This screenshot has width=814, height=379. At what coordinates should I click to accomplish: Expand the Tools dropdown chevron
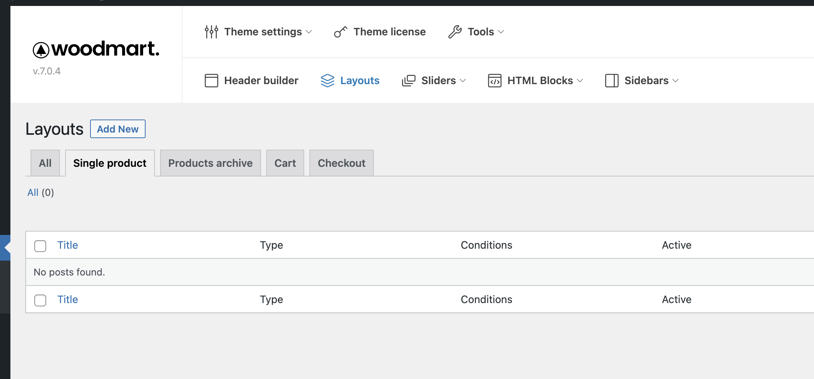pyautogui.click(x=501, y=32)
